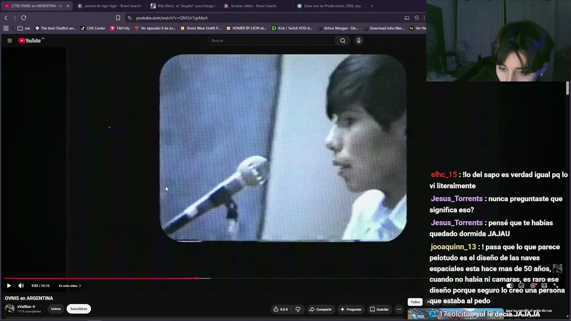Viewport: 571px width, 321px height.
Task: Click 'jooaquinn_13' in the chat overlay
Action: (453, 247)
